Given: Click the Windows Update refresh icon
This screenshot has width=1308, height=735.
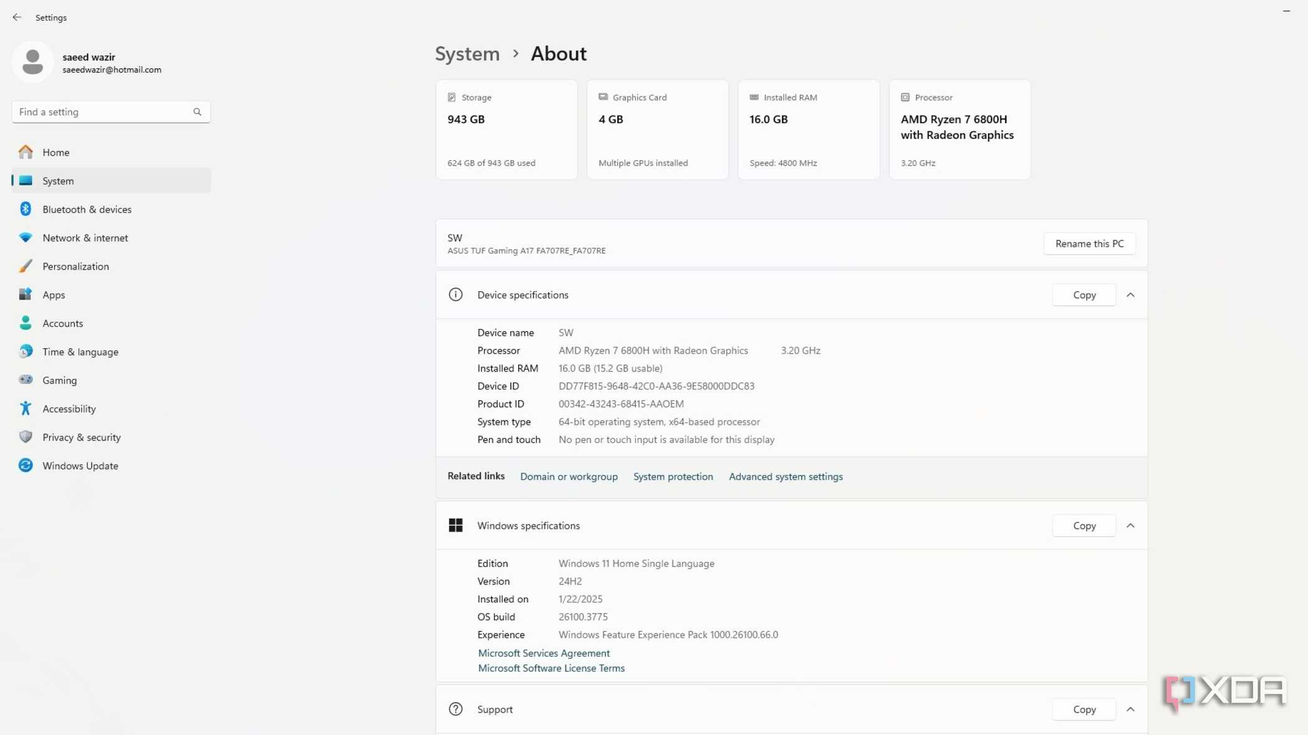Looking at the screenshot, I should (x=26, y=466).
